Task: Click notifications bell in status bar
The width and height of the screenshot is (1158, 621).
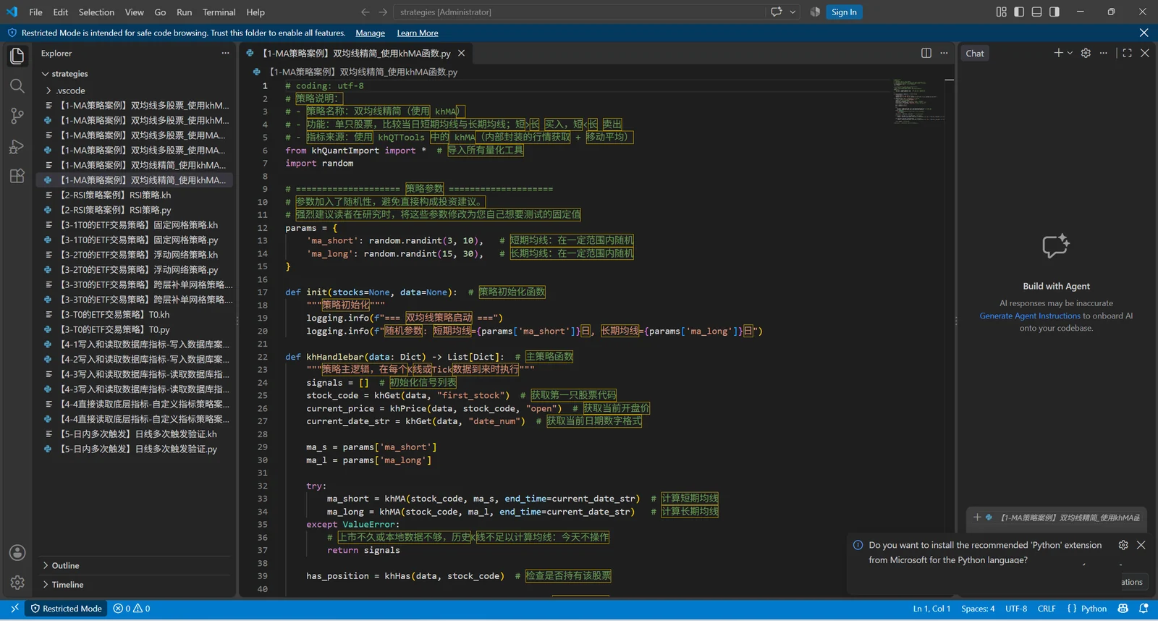Action: [1144, 609]
